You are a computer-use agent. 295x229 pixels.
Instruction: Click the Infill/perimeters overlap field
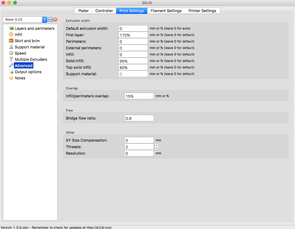[x=139, y=96]
